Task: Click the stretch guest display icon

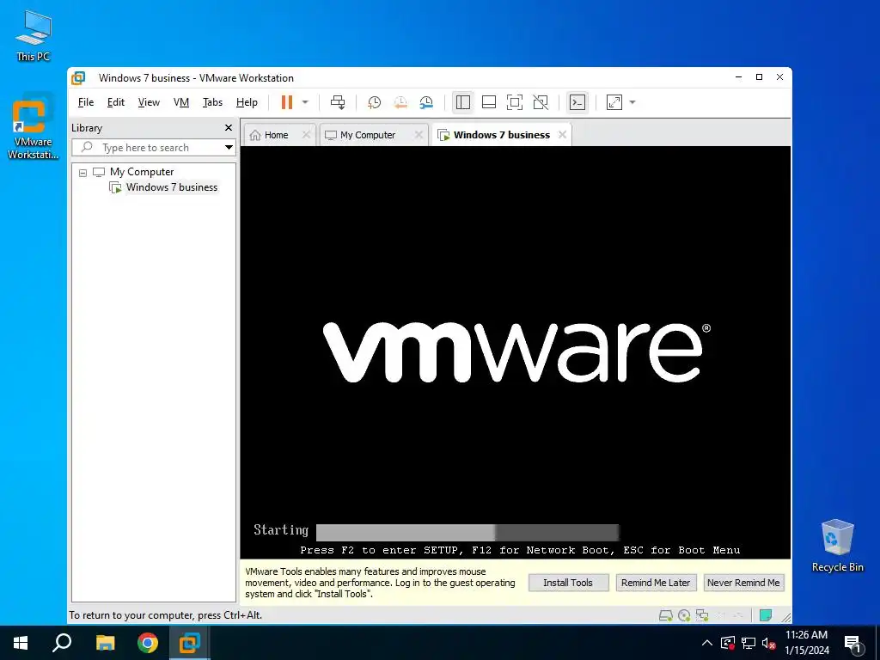Action: click(x=614, y=102)
